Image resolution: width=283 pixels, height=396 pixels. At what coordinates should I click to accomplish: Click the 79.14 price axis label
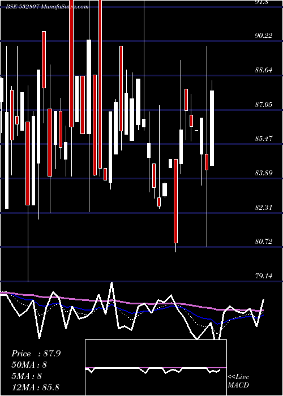click(264, 276)
